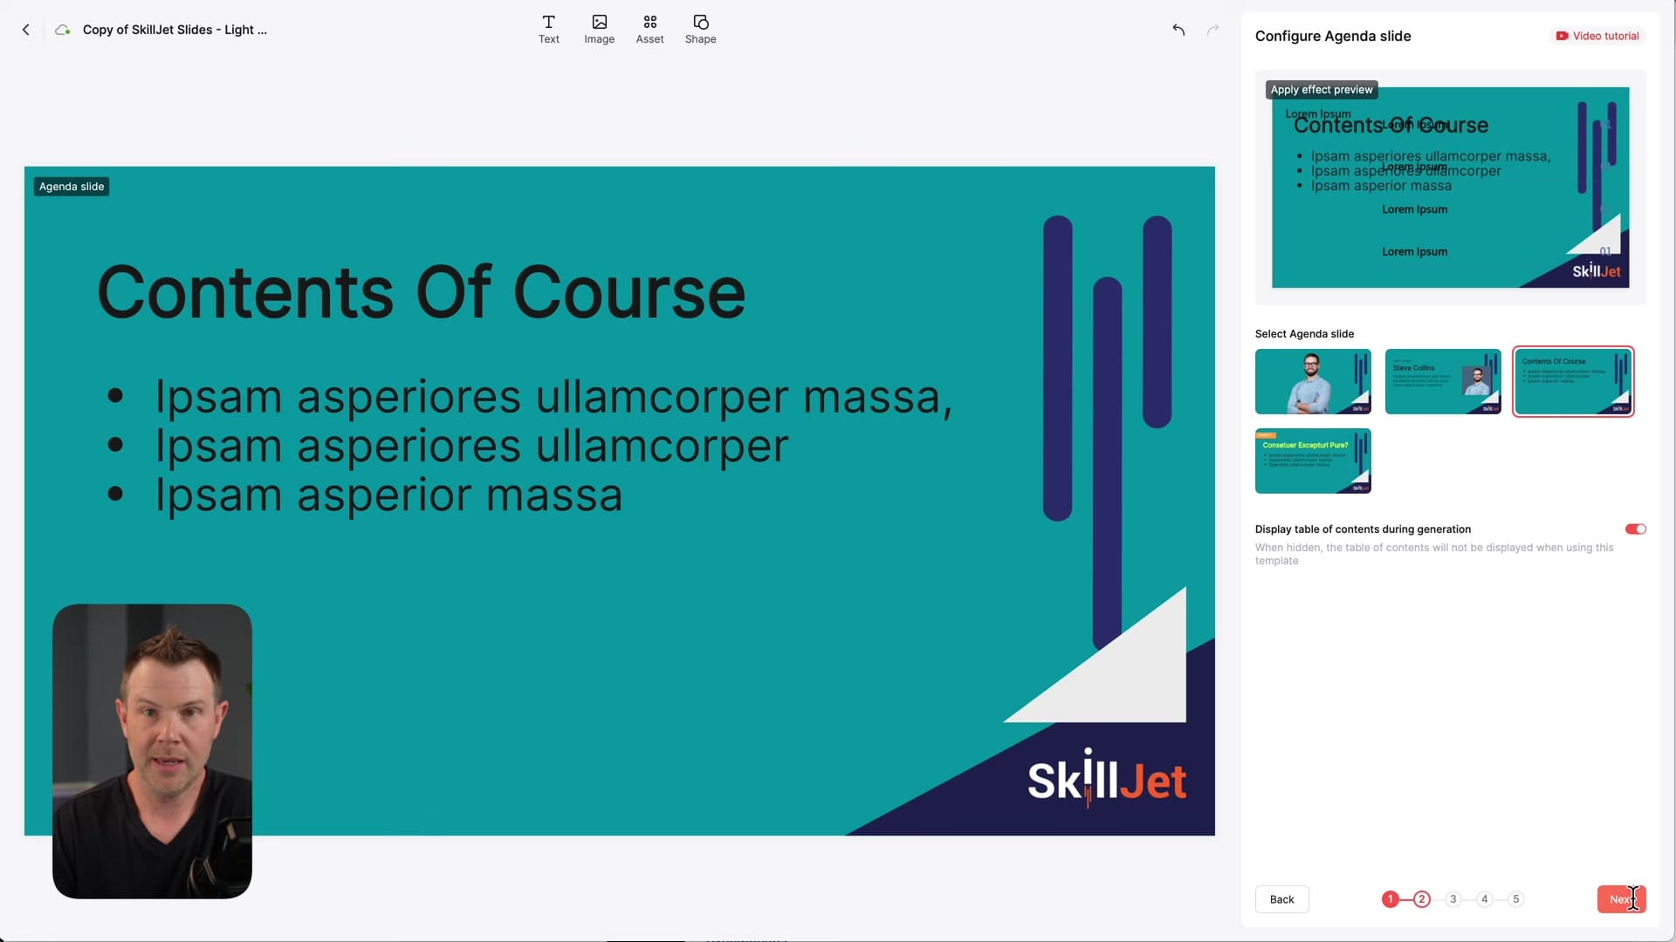Screen dimensions: 1676x942
Task: Click the redo arrow
Action: click(1212, 30)
